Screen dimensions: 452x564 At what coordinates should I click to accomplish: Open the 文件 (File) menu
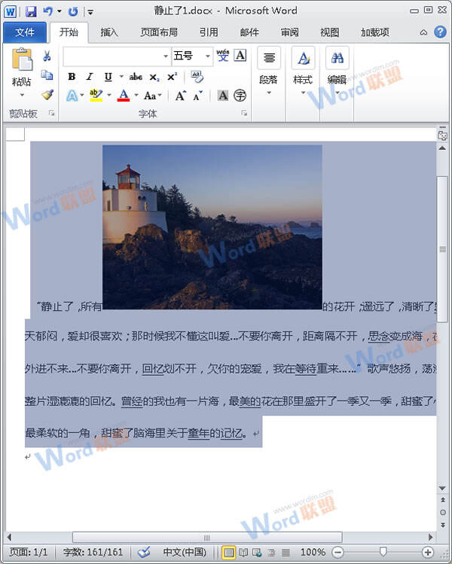(x=25, y=32)
